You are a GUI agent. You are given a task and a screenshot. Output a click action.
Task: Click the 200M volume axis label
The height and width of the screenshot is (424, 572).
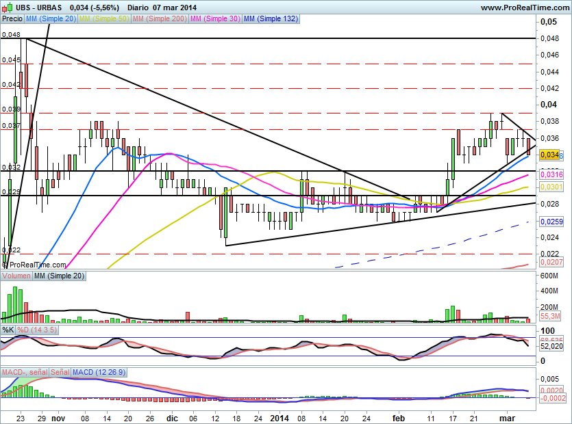(549, 307)
